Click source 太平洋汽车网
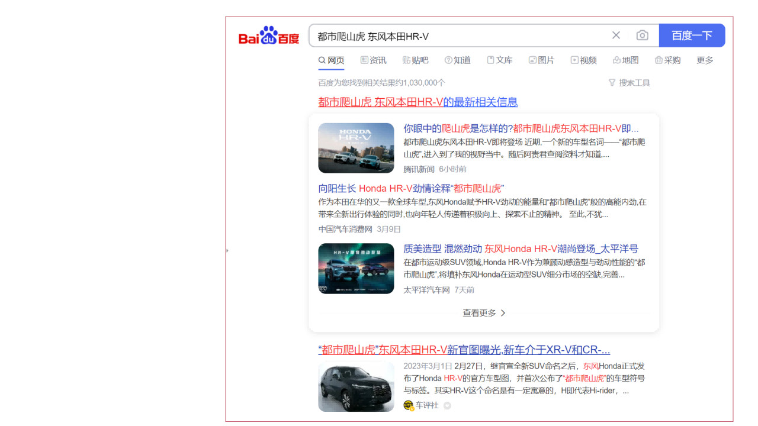 pos(426,290)
